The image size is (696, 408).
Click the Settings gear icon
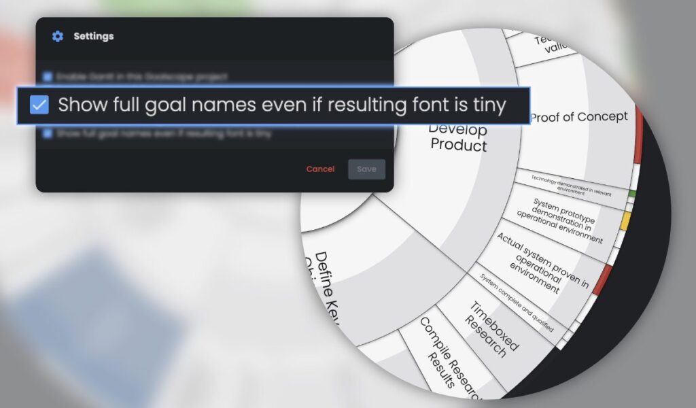[x=58, y=36]
